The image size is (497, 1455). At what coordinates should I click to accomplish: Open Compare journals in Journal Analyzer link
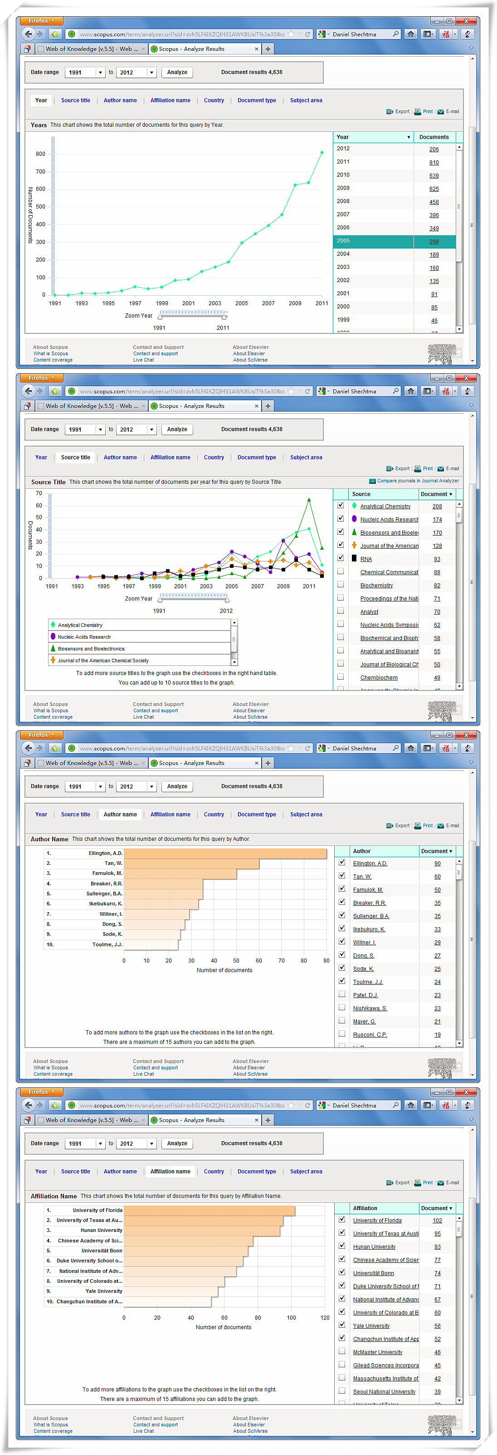tap(418, 481)
